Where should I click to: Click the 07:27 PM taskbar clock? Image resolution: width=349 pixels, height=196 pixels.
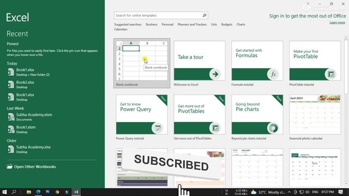coord(328,192)
